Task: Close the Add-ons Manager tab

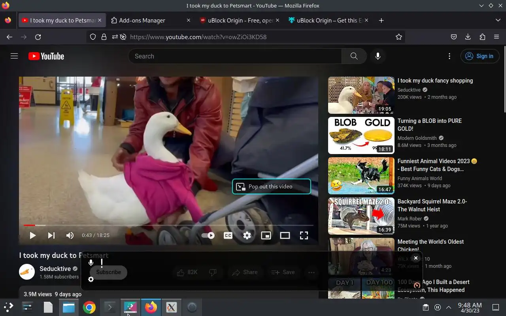Action: 189,21
